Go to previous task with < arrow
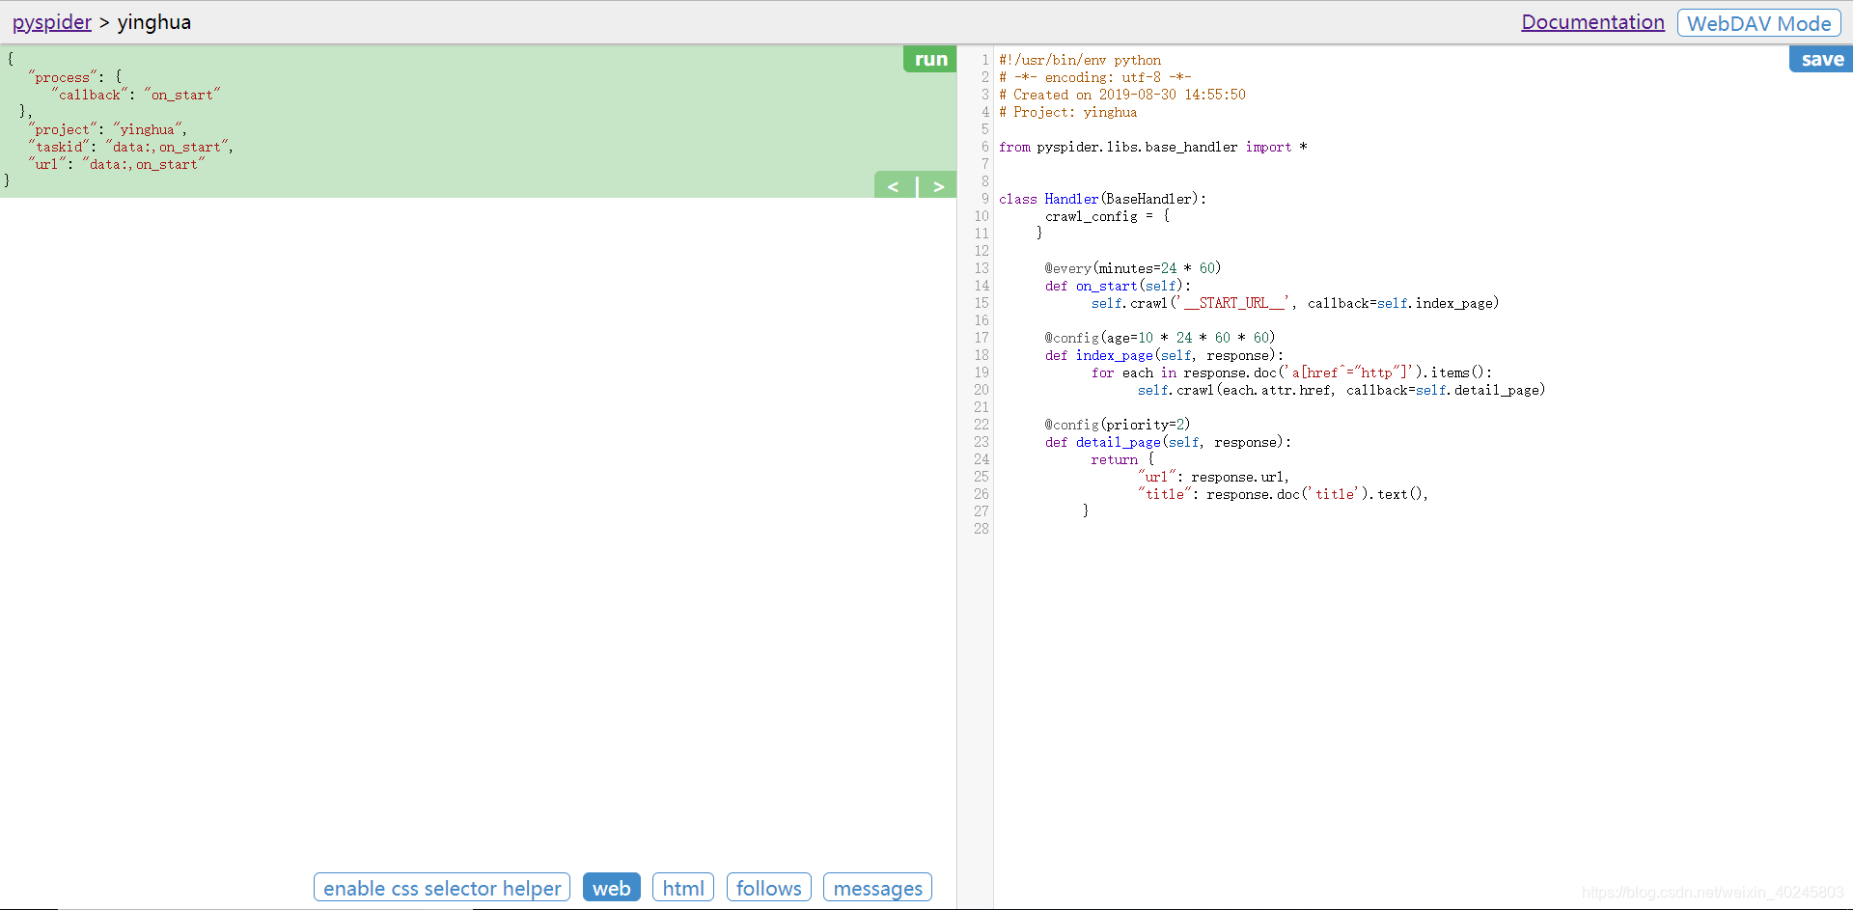This screenshot has height=910, width=1853. tap(894, 186)
